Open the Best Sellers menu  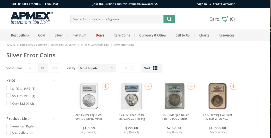point(20,35)
